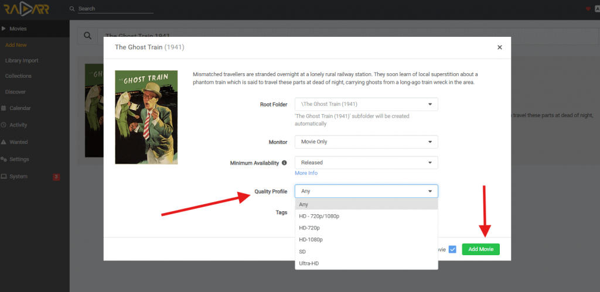
Task: Collapse the Quality Profile dropdown
Action: click(366, 191)
